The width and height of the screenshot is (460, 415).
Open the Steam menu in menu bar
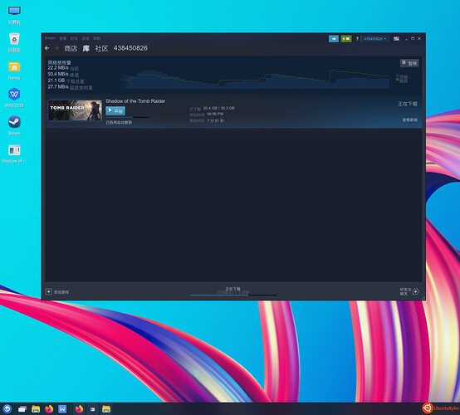[50, 38]
